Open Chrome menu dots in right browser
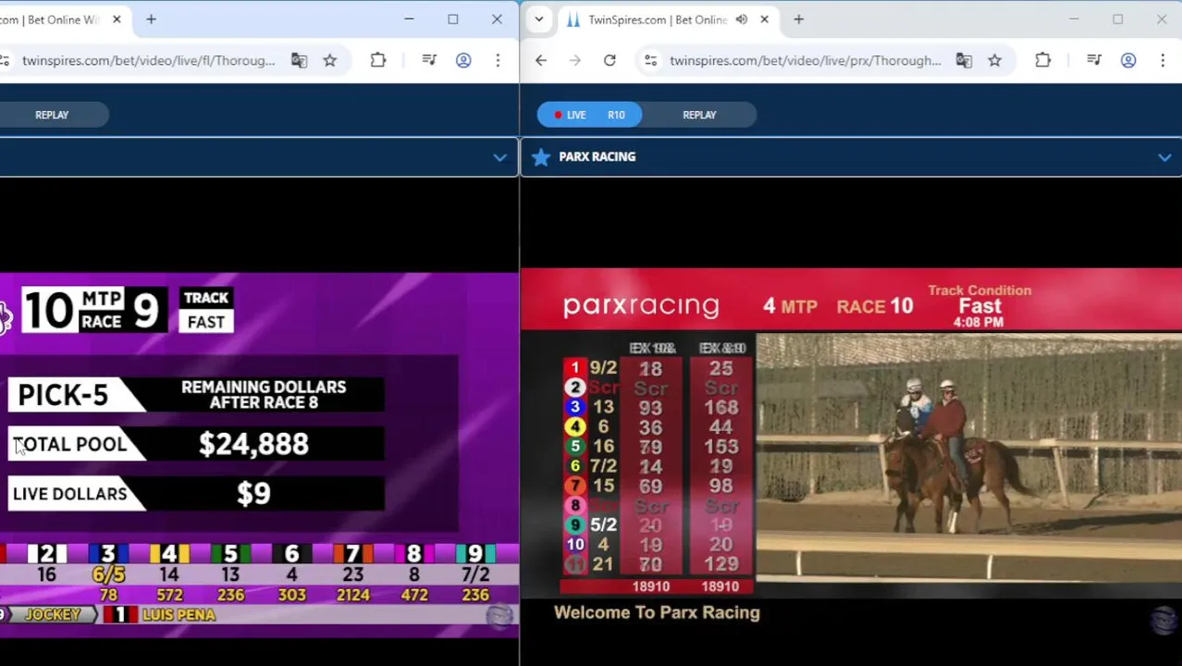The width and height of the screenshot is (1182, 666). click(x=1163, y=60)
